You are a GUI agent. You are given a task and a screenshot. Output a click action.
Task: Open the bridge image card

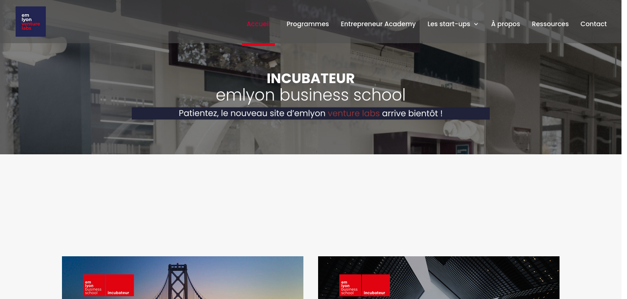pos(183,277)
